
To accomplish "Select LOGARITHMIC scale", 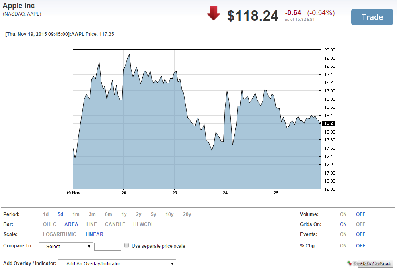I will tap(60, 234).
